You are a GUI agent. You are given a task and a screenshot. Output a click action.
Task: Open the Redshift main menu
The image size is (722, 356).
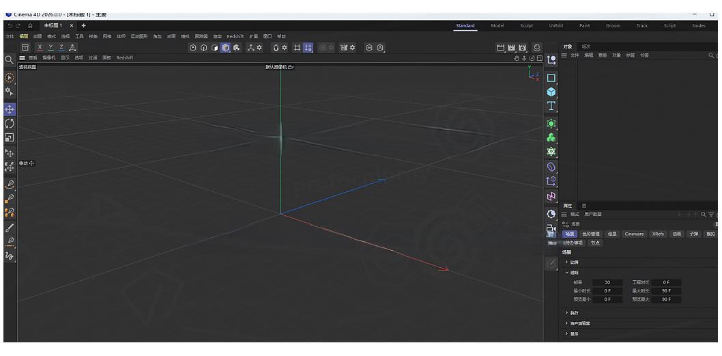coord(235,36)
